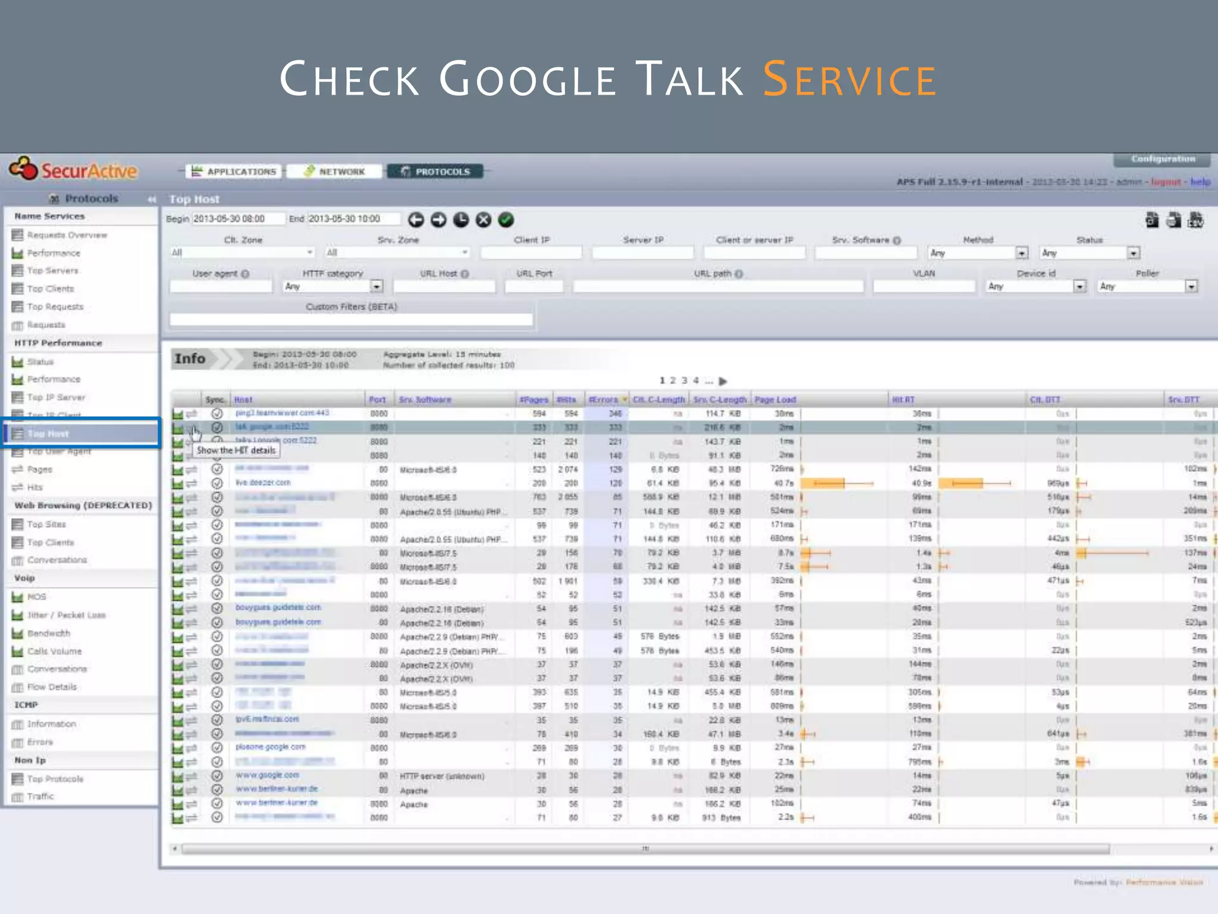Click the Srv. Software help info icon
1218x914 pixels.
point(897,240)
